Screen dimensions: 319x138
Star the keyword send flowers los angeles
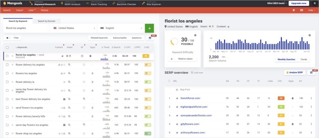pos(12,108)
